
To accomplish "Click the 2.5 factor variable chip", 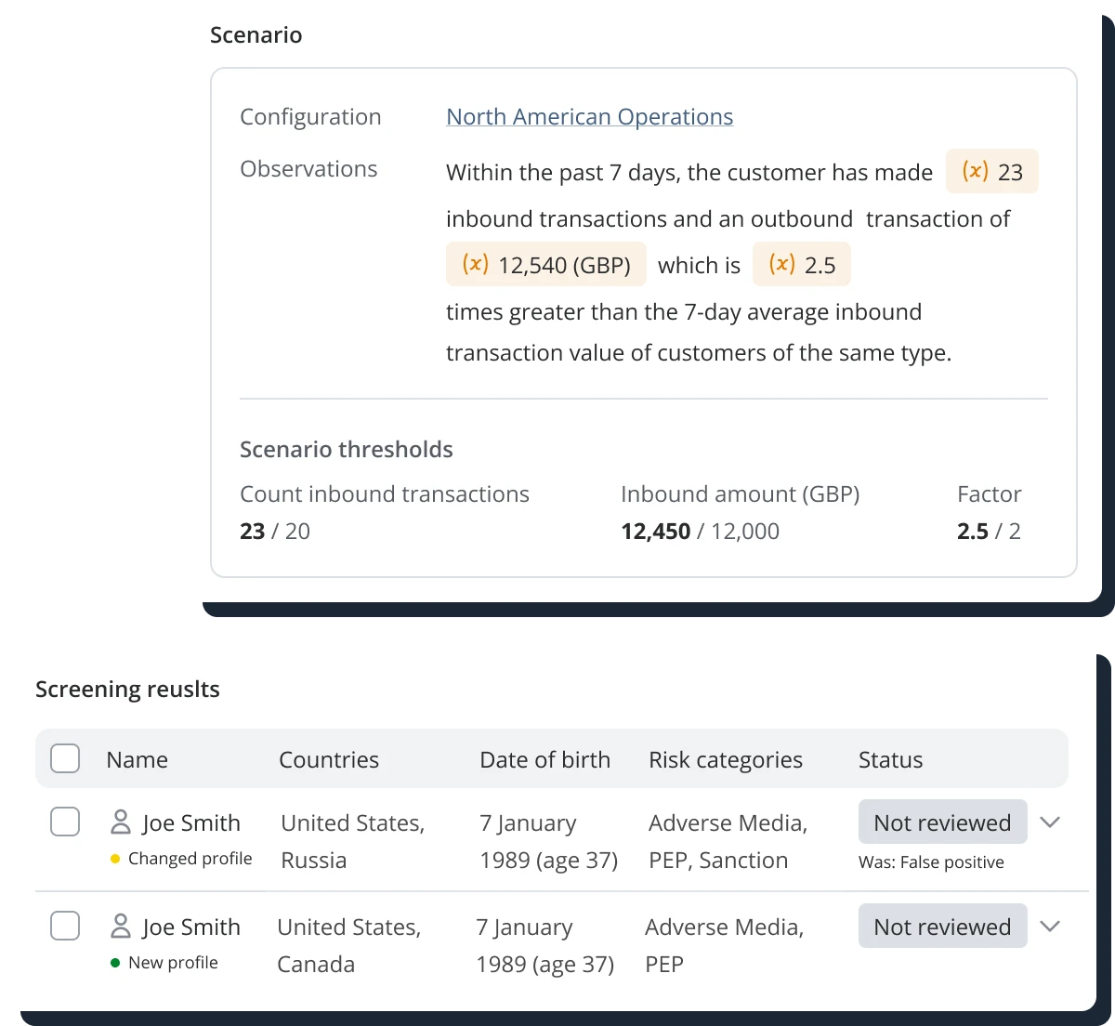I will [x=801, y=265].
